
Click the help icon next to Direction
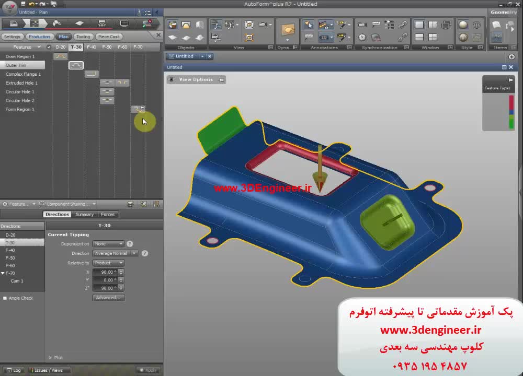point(145,253)
